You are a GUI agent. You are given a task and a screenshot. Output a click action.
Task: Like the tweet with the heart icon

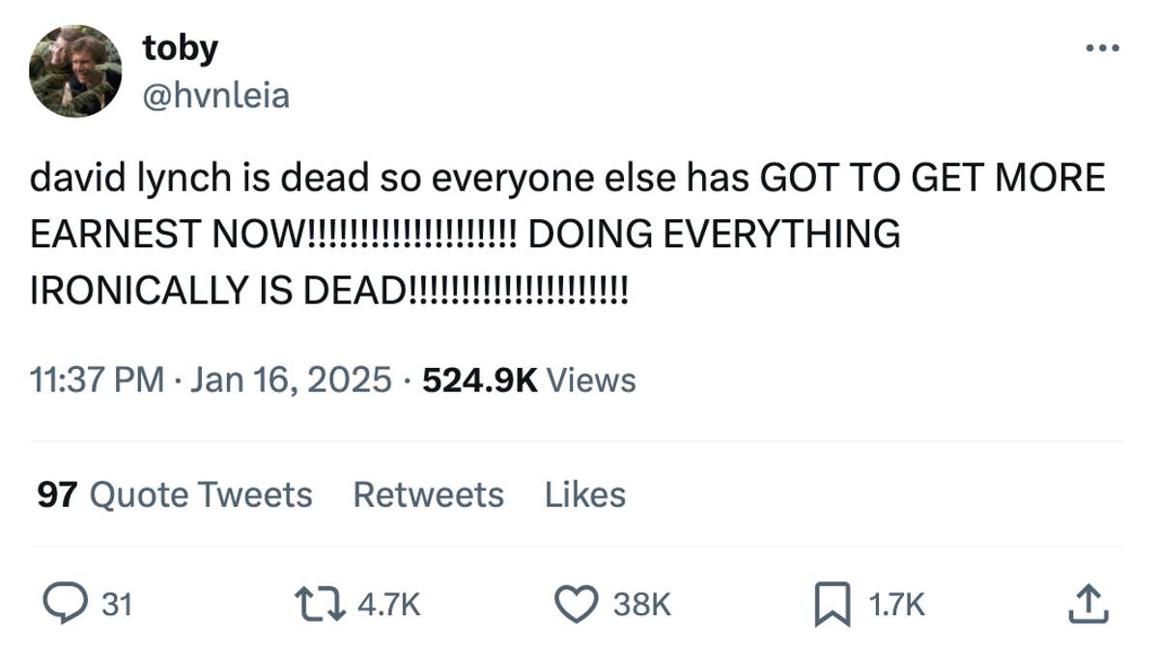(x=578, y=604)
